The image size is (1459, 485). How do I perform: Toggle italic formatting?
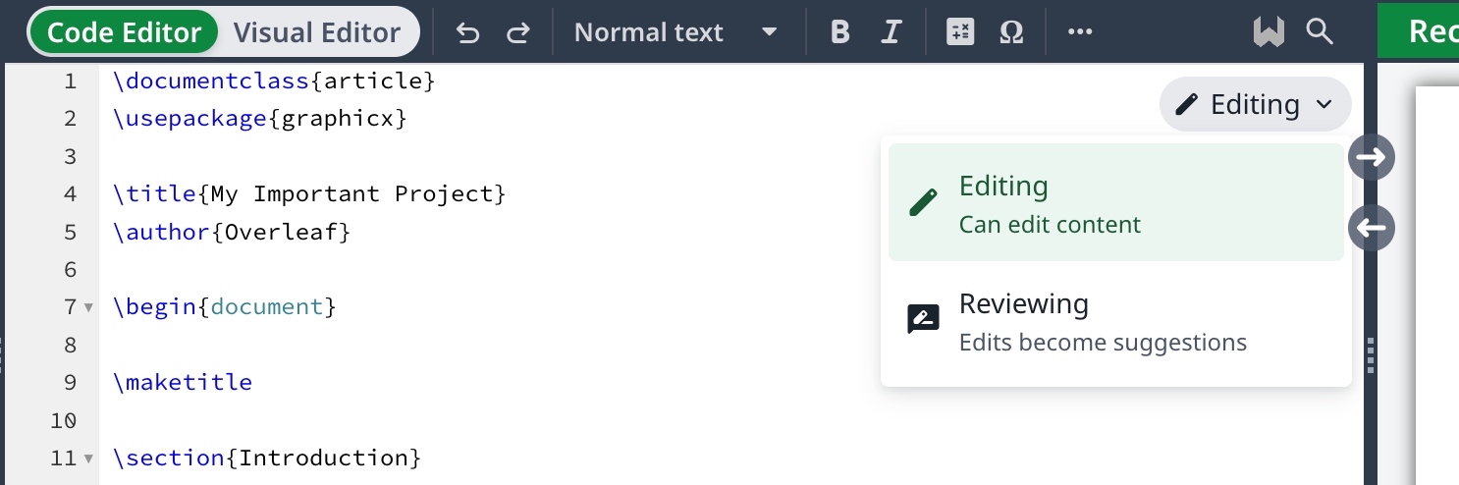click(891, 32)
